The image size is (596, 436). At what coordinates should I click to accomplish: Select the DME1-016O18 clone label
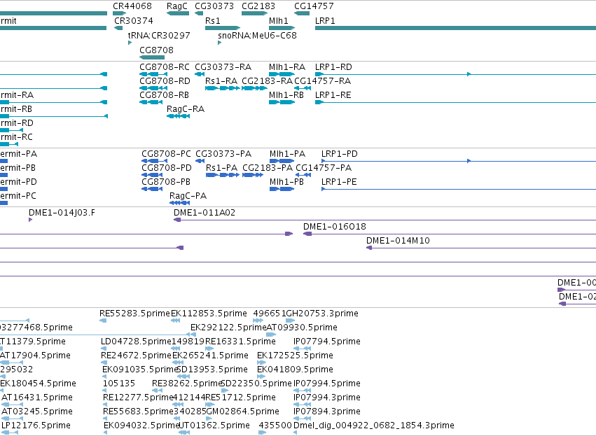[x=335, y=227]
